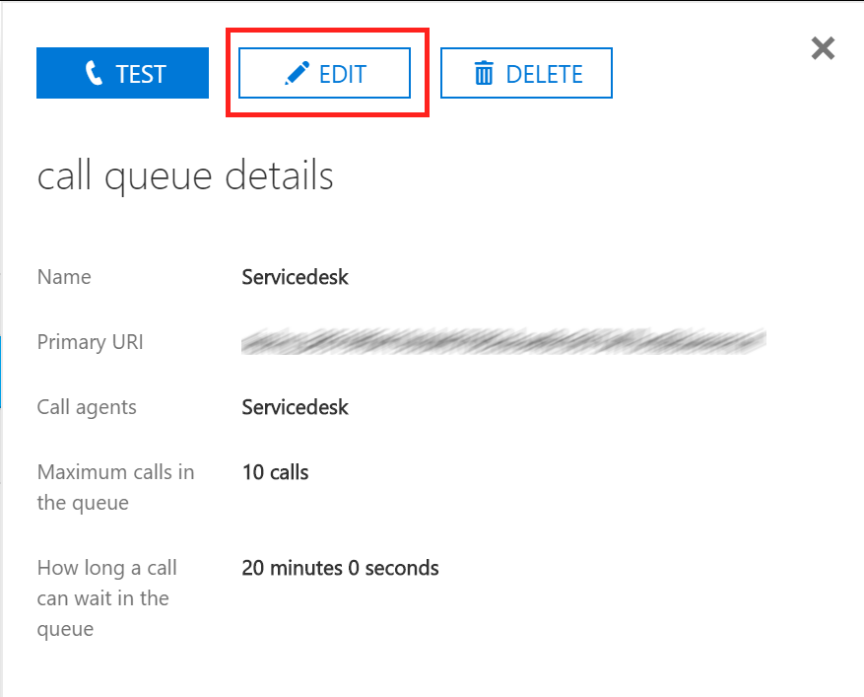Click the TEST button
Screen dimensions: 864x697
point(122,73)
